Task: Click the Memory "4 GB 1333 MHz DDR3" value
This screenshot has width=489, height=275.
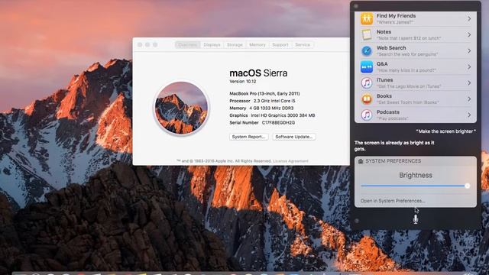Action: coord(271,108)
